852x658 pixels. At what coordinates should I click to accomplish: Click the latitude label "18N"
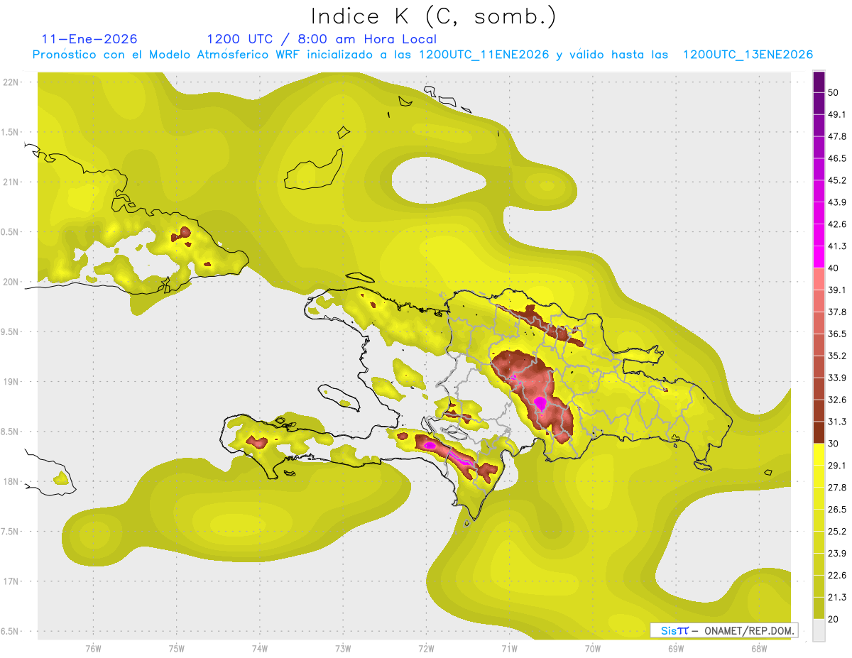[x=11, y=481]
